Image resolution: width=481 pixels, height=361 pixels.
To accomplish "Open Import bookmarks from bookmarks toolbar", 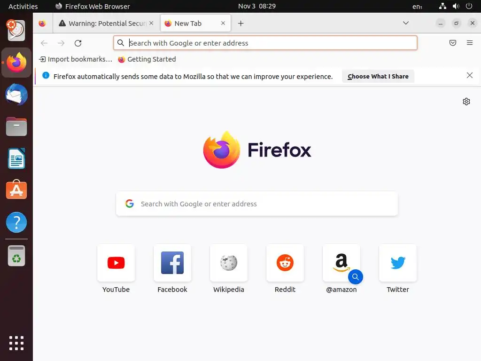I will pos(76,59).
